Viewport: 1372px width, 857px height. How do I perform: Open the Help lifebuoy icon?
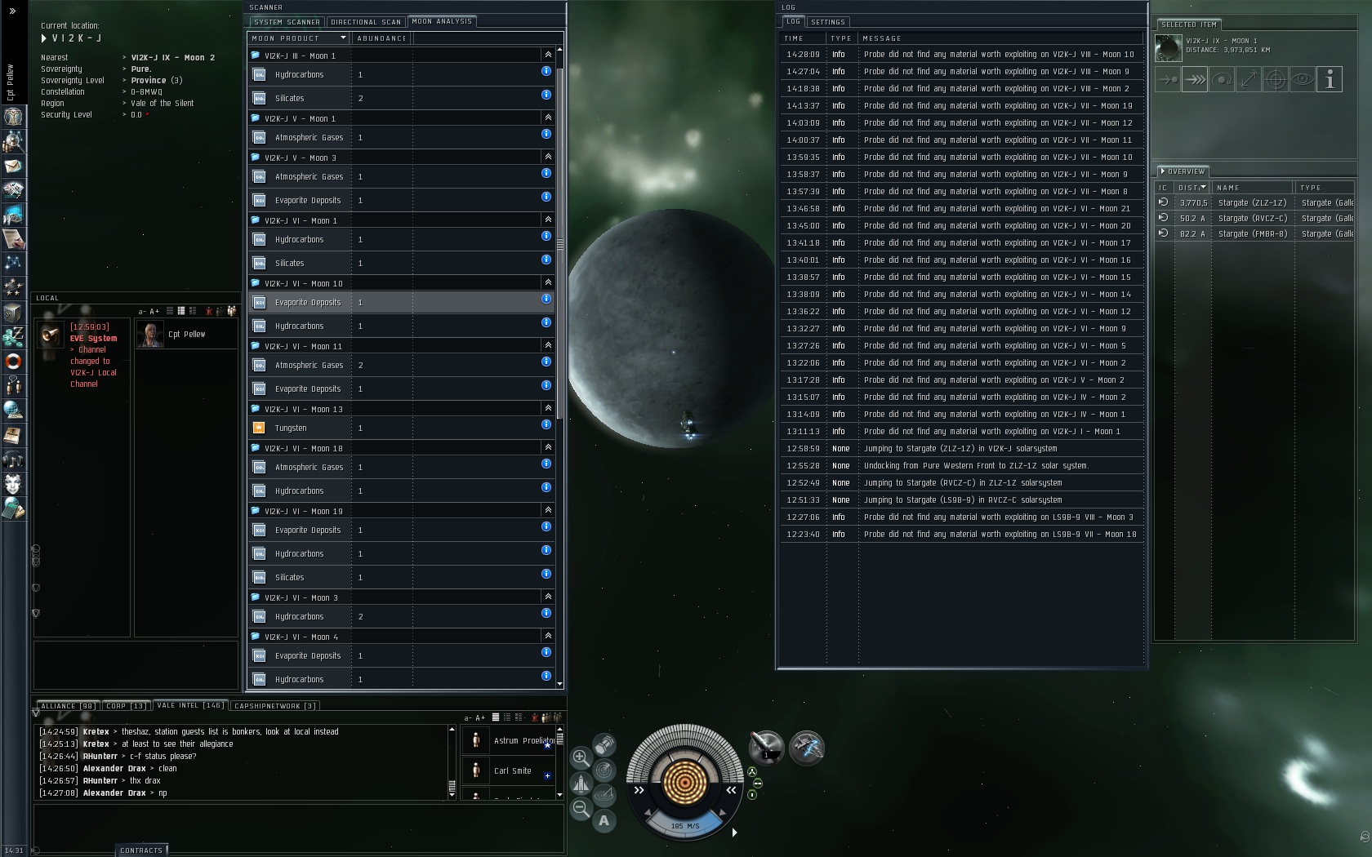pos(13,361)
